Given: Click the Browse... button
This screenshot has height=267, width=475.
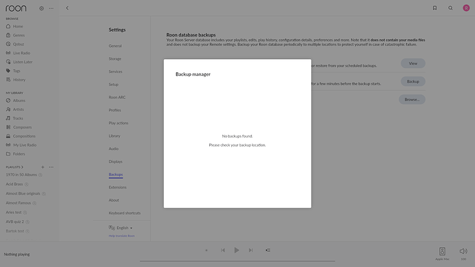Looking at the screenshot, I should point(412,100).
